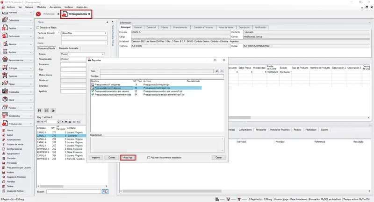Open the Empleados module icon in sidebar
Image resolution: width=374 pixels, height=202 pixels.
[x=5, y=91]
